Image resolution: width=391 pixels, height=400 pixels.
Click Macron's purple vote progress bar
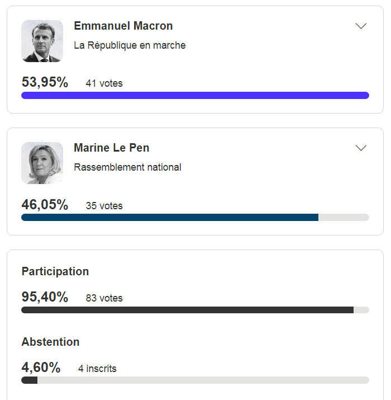coord(195,96)
